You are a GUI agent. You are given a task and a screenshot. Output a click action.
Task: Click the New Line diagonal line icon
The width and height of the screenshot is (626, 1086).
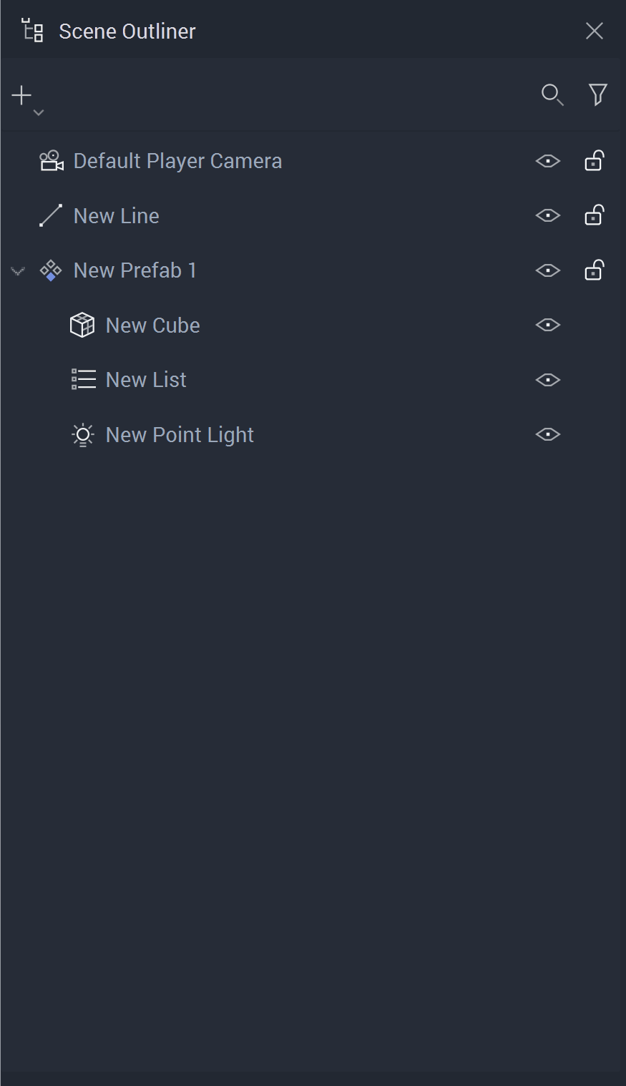51,215
